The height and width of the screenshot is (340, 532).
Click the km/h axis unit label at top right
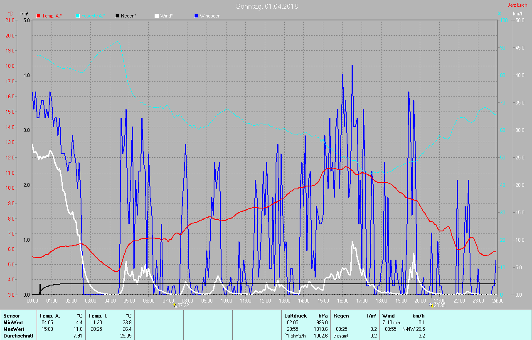click(518, 14)
